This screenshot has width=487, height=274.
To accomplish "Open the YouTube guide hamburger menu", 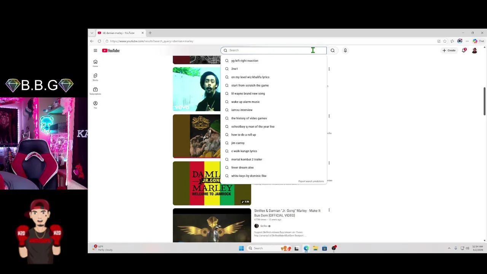I will pyautogui.click(x=95, y=50).
